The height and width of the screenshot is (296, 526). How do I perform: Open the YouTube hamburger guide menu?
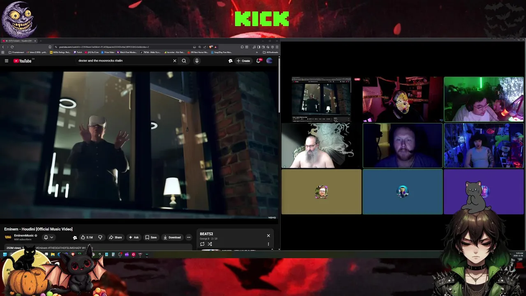(7, 61)
